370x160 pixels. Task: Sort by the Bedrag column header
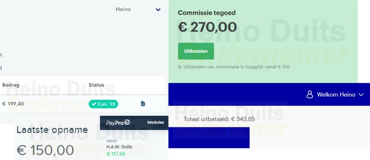point(11,85)
